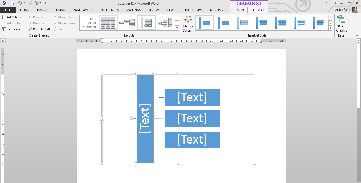The image size is (361, 183).
Task: Go to the MAILINGS tab
Action: click(x=133, y=10)
